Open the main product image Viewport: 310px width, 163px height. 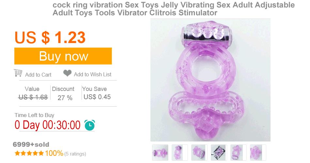pyautogui.click(x=210, y=80)
